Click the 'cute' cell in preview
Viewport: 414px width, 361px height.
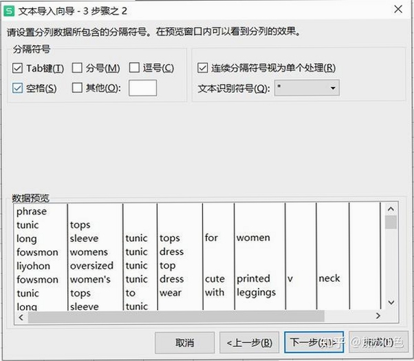click(215, 279)
